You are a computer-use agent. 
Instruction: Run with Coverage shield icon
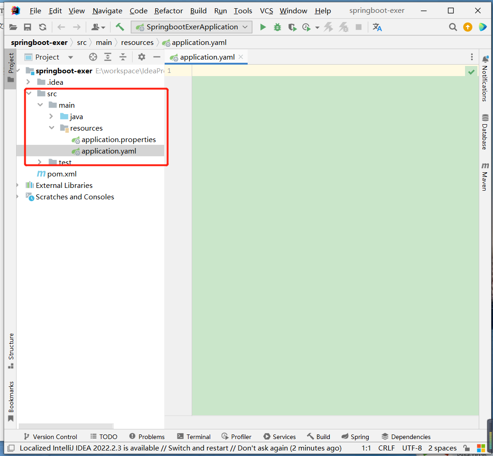click(x=293, y=27)
